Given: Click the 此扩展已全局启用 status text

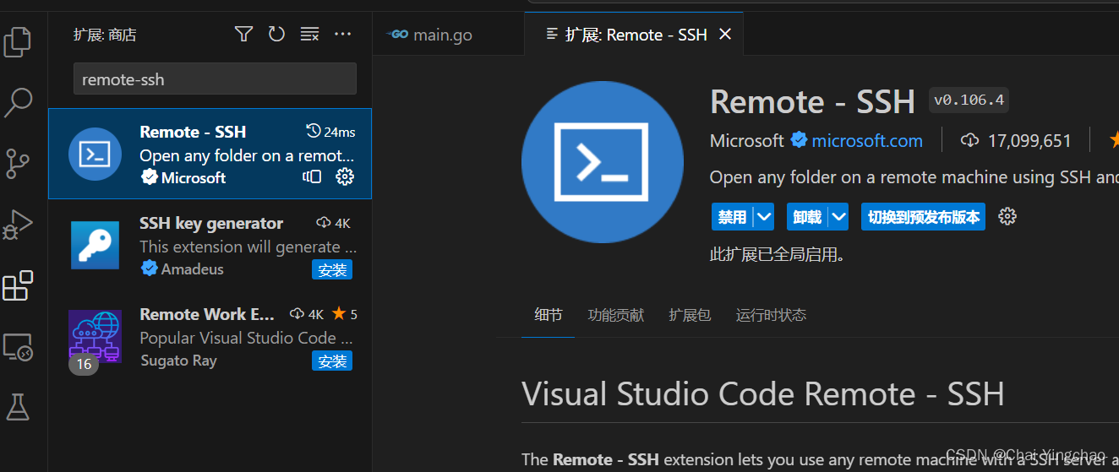Looking at the screenshot, I should click(778, 253).
